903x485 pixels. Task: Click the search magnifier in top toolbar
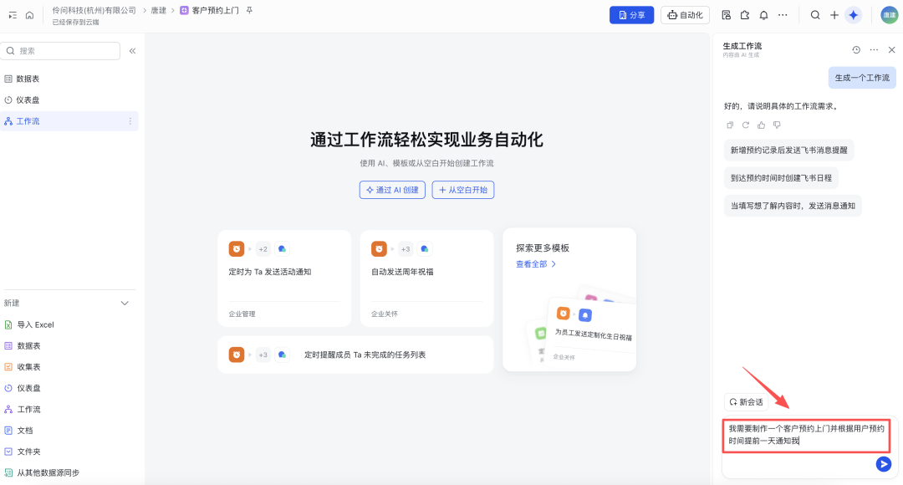[815, 15]
